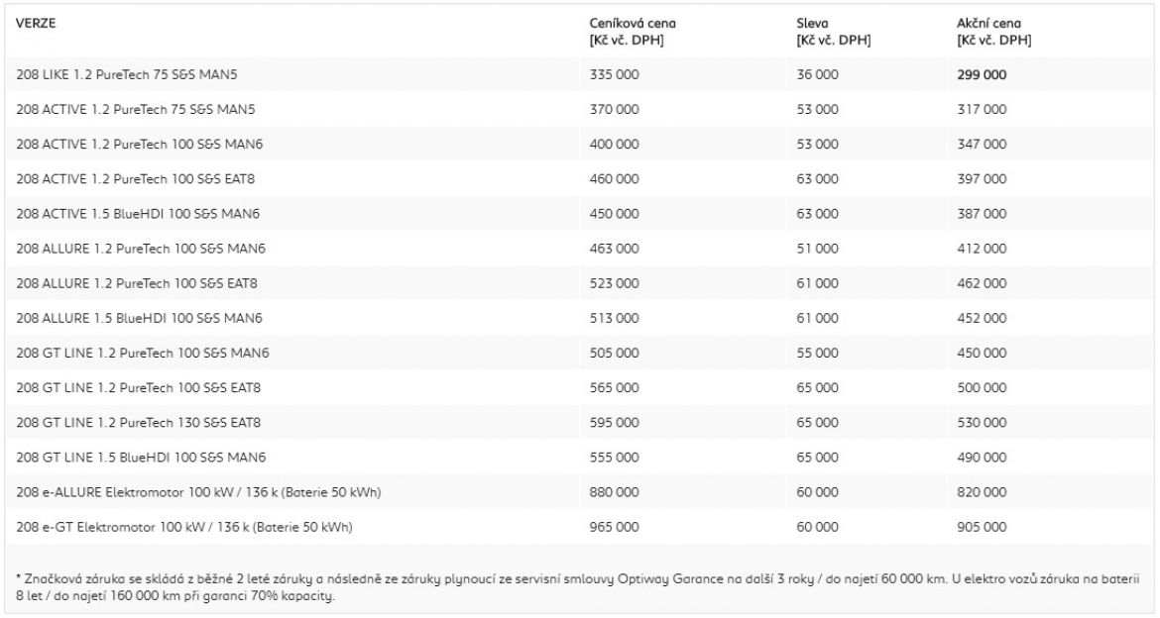Select the 208 e-ALLURE Elektromotor row
1160x618 pixels.
(579, 491)
